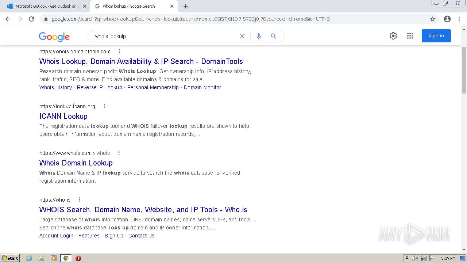Follow the Contact Us sitelink
Image resolution: width=467 pixels, height=263 pixels.
click(x=141, y=236)
